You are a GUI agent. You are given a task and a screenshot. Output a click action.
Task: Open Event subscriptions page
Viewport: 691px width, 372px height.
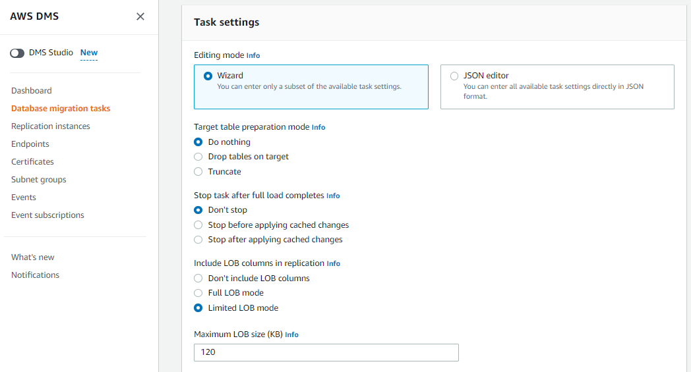click(47, 215)
